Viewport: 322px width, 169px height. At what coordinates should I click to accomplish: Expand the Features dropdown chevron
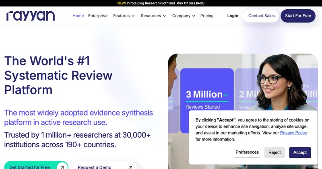[x=133, y=16]
